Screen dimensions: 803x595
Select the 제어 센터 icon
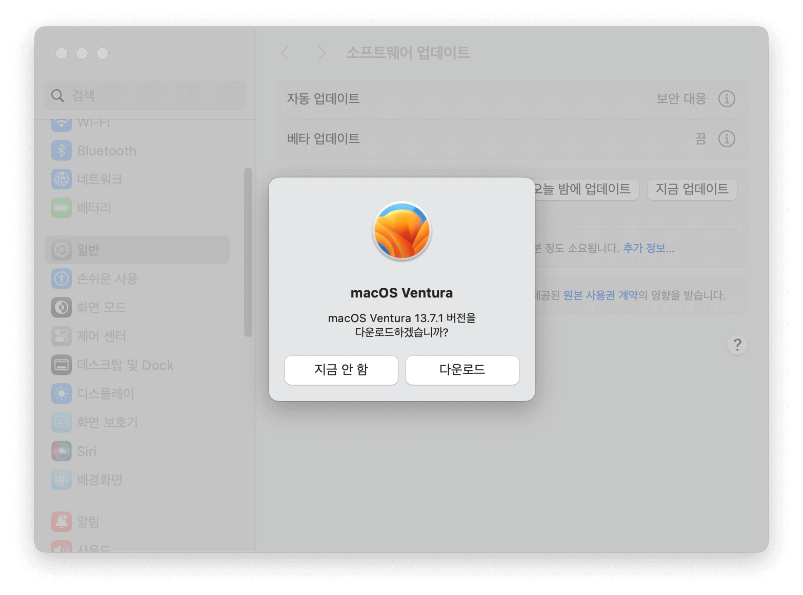point(62,336)
